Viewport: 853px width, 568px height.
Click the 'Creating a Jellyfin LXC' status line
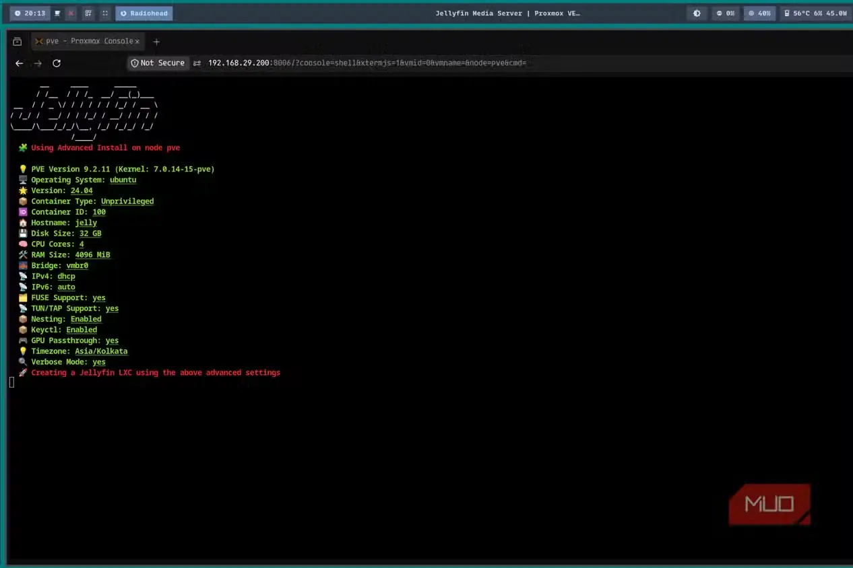point(156,373)
